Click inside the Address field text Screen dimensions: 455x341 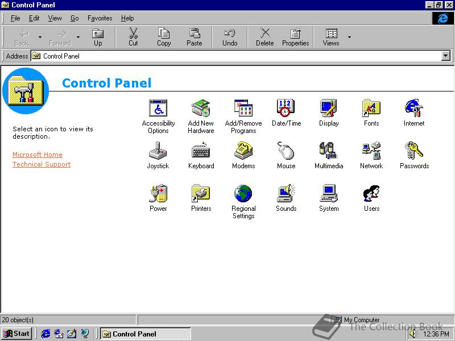pyautogui.click(x=61, y=56)
